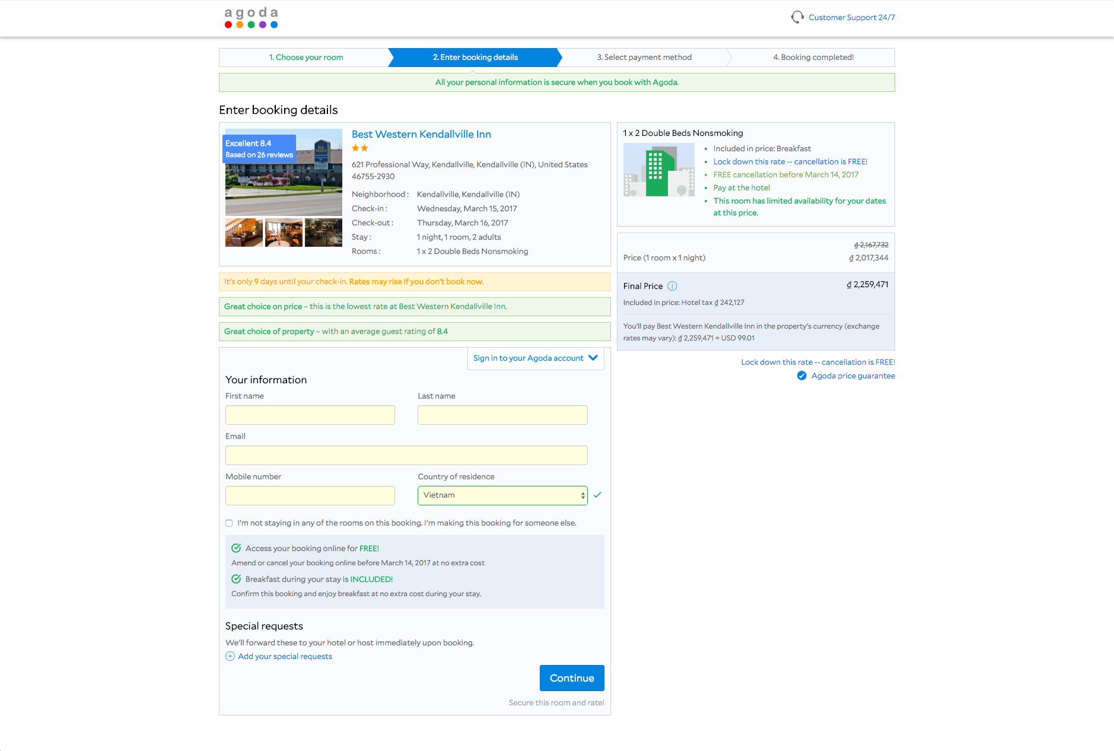Click the limited availability notice text
This screenshot has height=751, width=1114.
(800, 206)
